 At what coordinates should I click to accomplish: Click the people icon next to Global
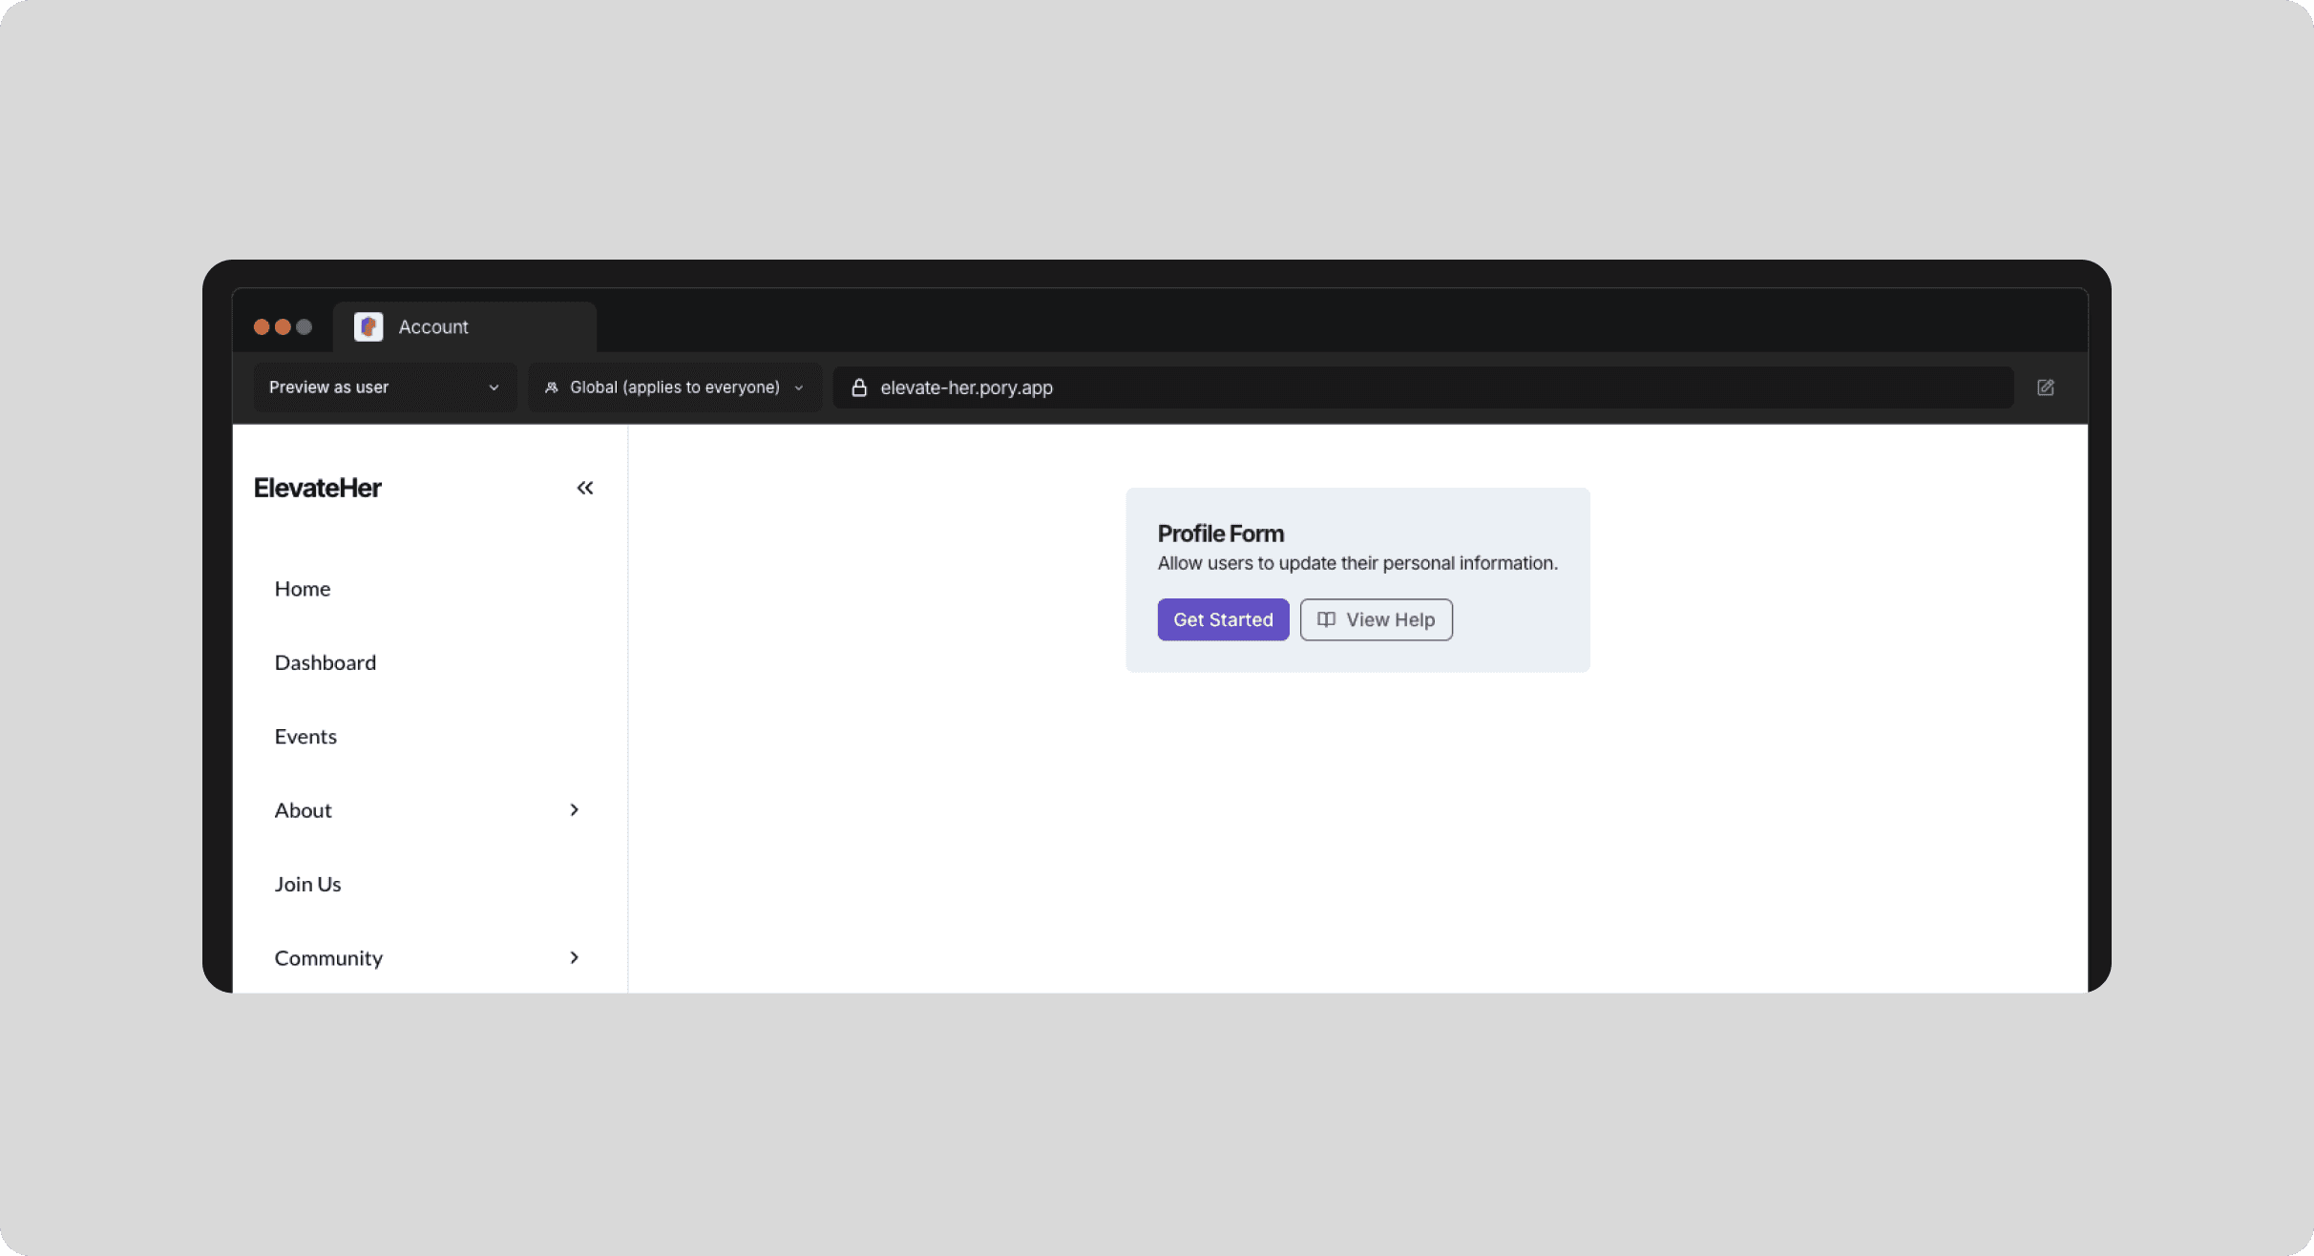pyautogui.click(x=552, y=387)
